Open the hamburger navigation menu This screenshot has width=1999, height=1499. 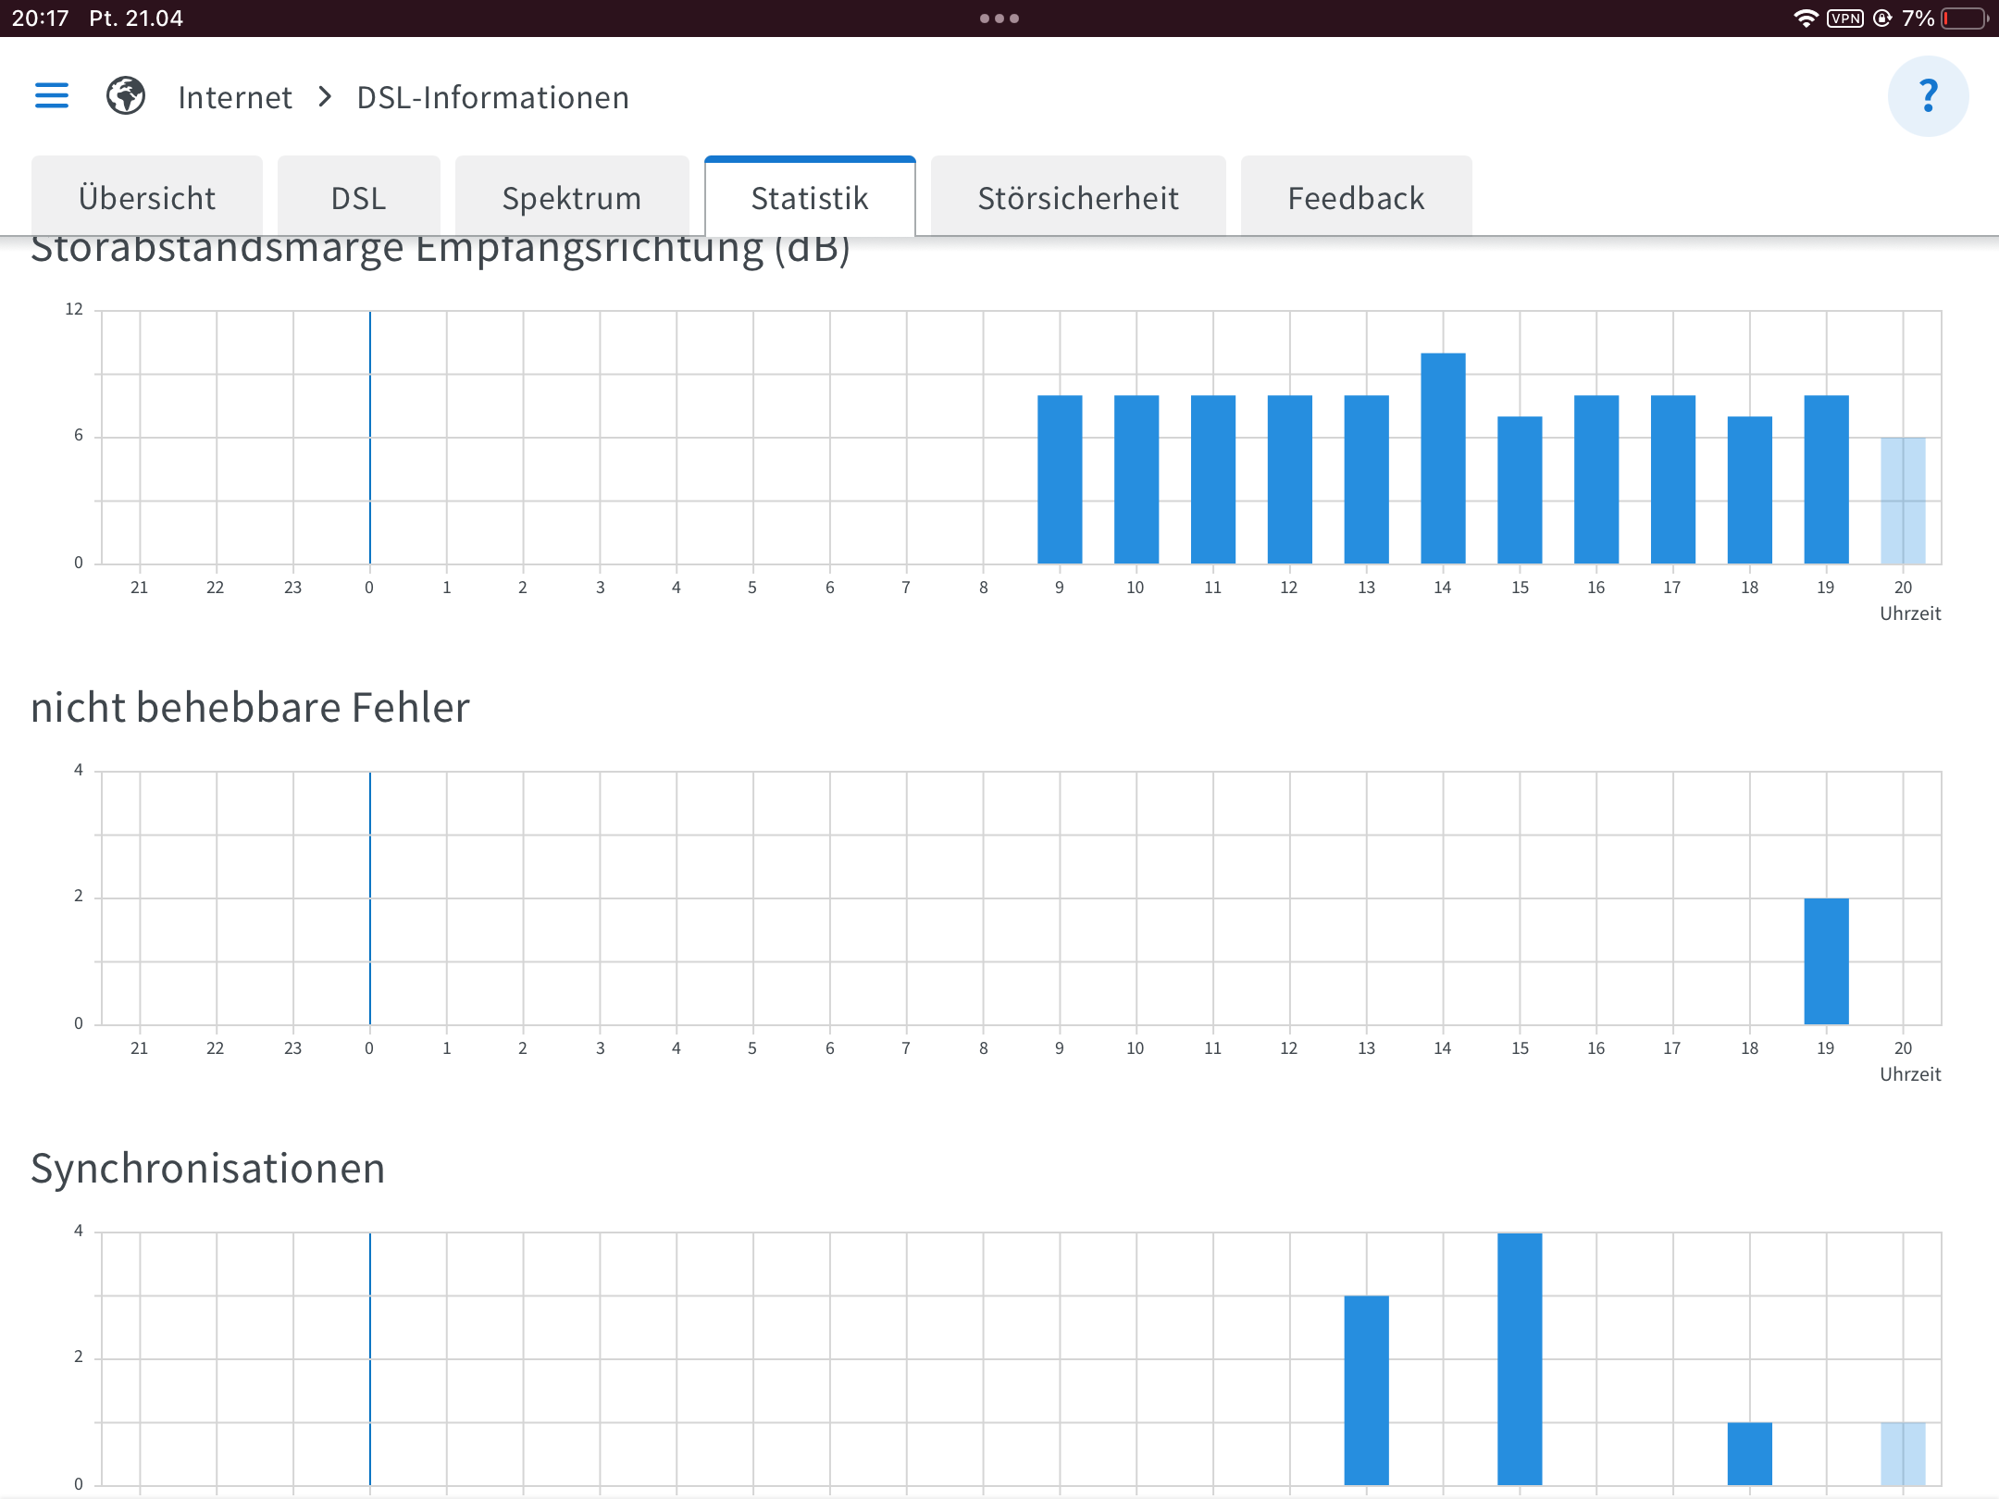(52, 95)
